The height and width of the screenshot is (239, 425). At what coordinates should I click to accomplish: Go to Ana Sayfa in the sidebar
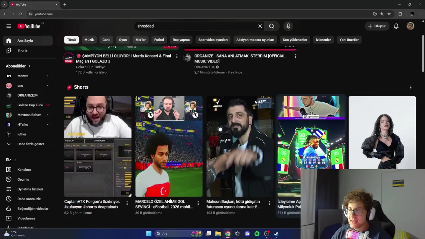pyautogui.click(x=28, y=41)
